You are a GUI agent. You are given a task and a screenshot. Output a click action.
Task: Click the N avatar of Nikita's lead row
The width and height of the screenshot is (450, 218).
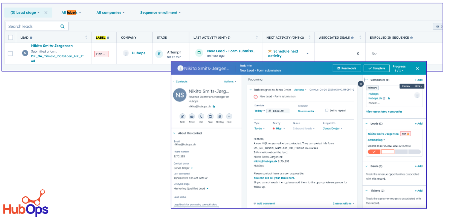point(25,53)
